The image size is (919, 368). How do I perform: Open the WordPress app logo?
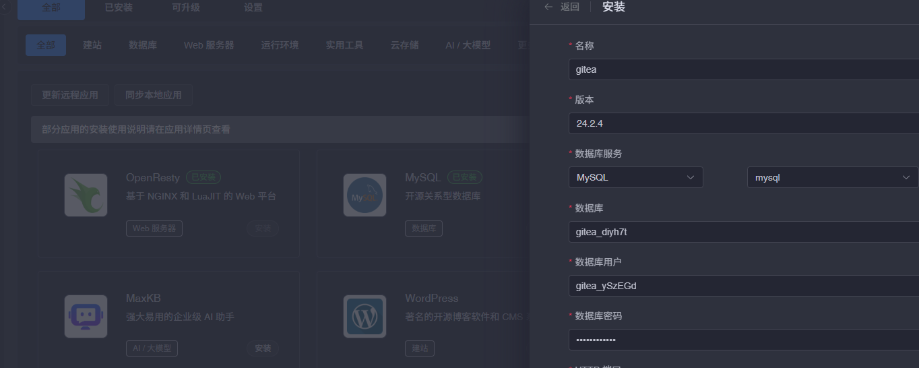pyautogui.click(x=365, y=316)
